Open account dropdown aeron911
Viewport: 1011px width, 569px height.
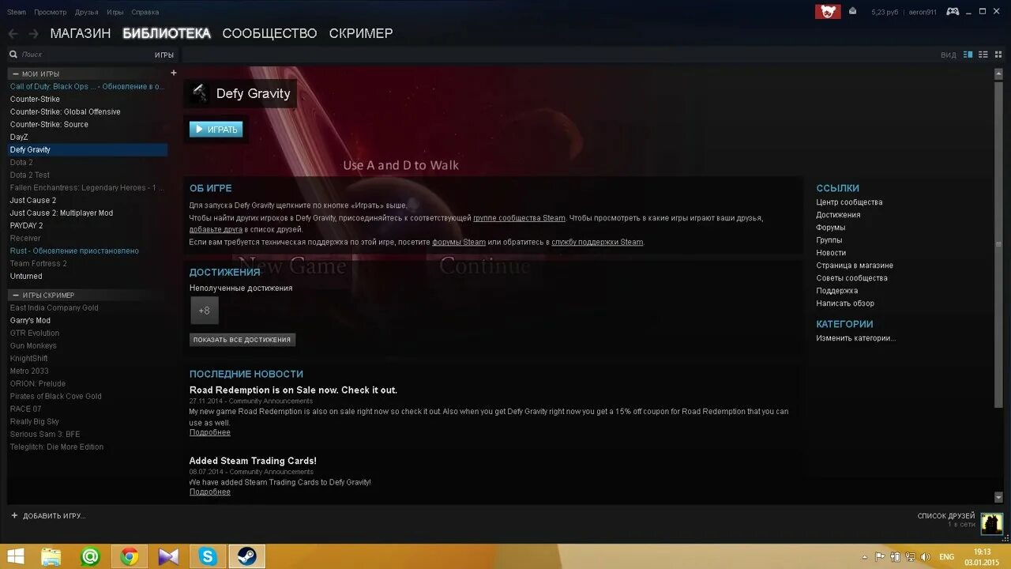click(x=923, y=12)
